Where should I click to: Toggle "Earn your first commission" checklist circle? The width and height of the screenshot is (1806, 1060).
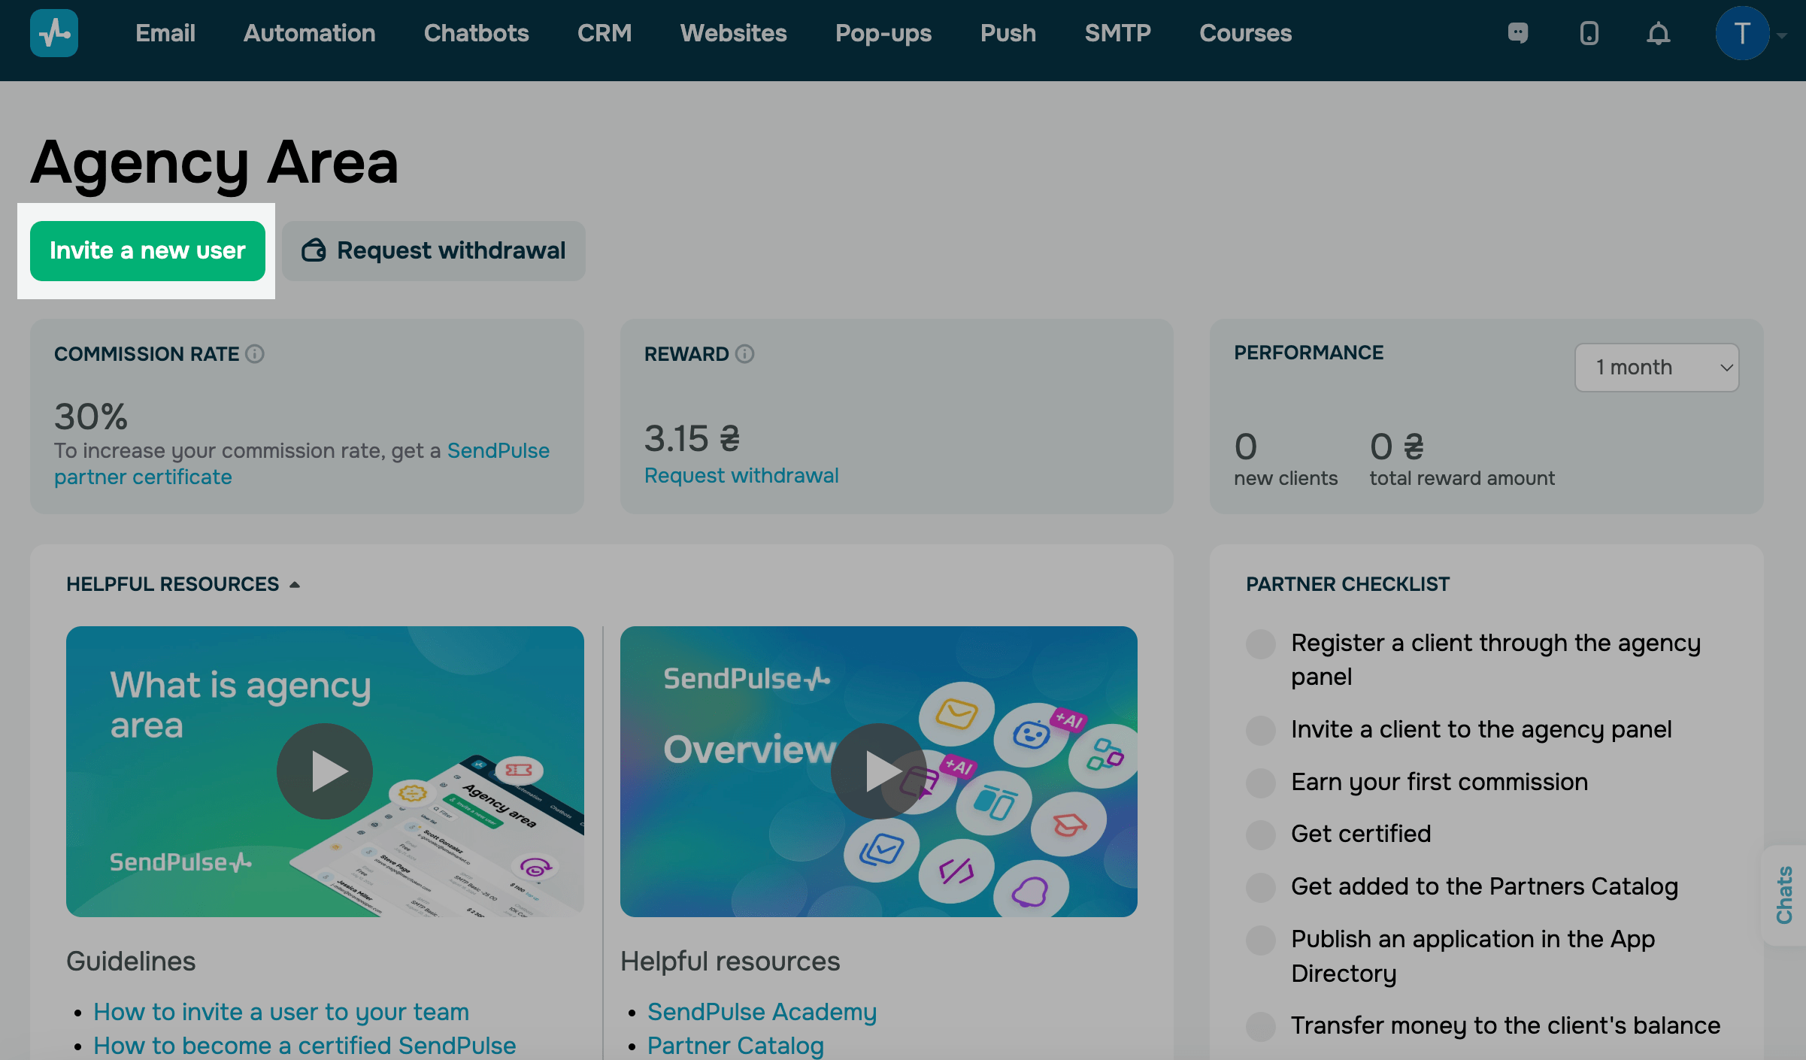coord(1261,783)
